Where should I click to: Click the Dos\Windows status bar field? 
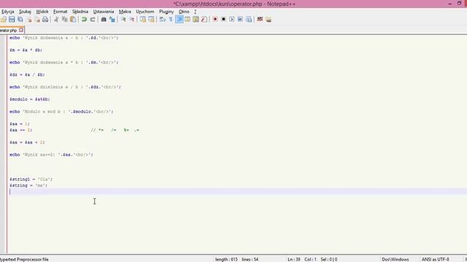[x=395, y=259]
